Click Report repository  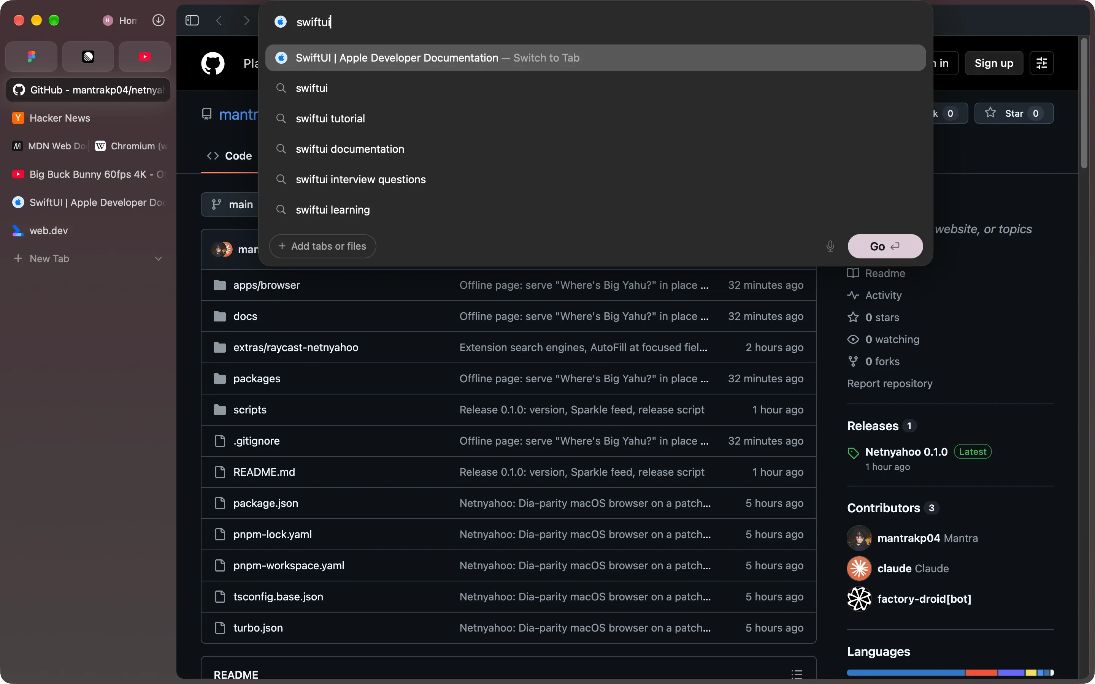(890, 384)
